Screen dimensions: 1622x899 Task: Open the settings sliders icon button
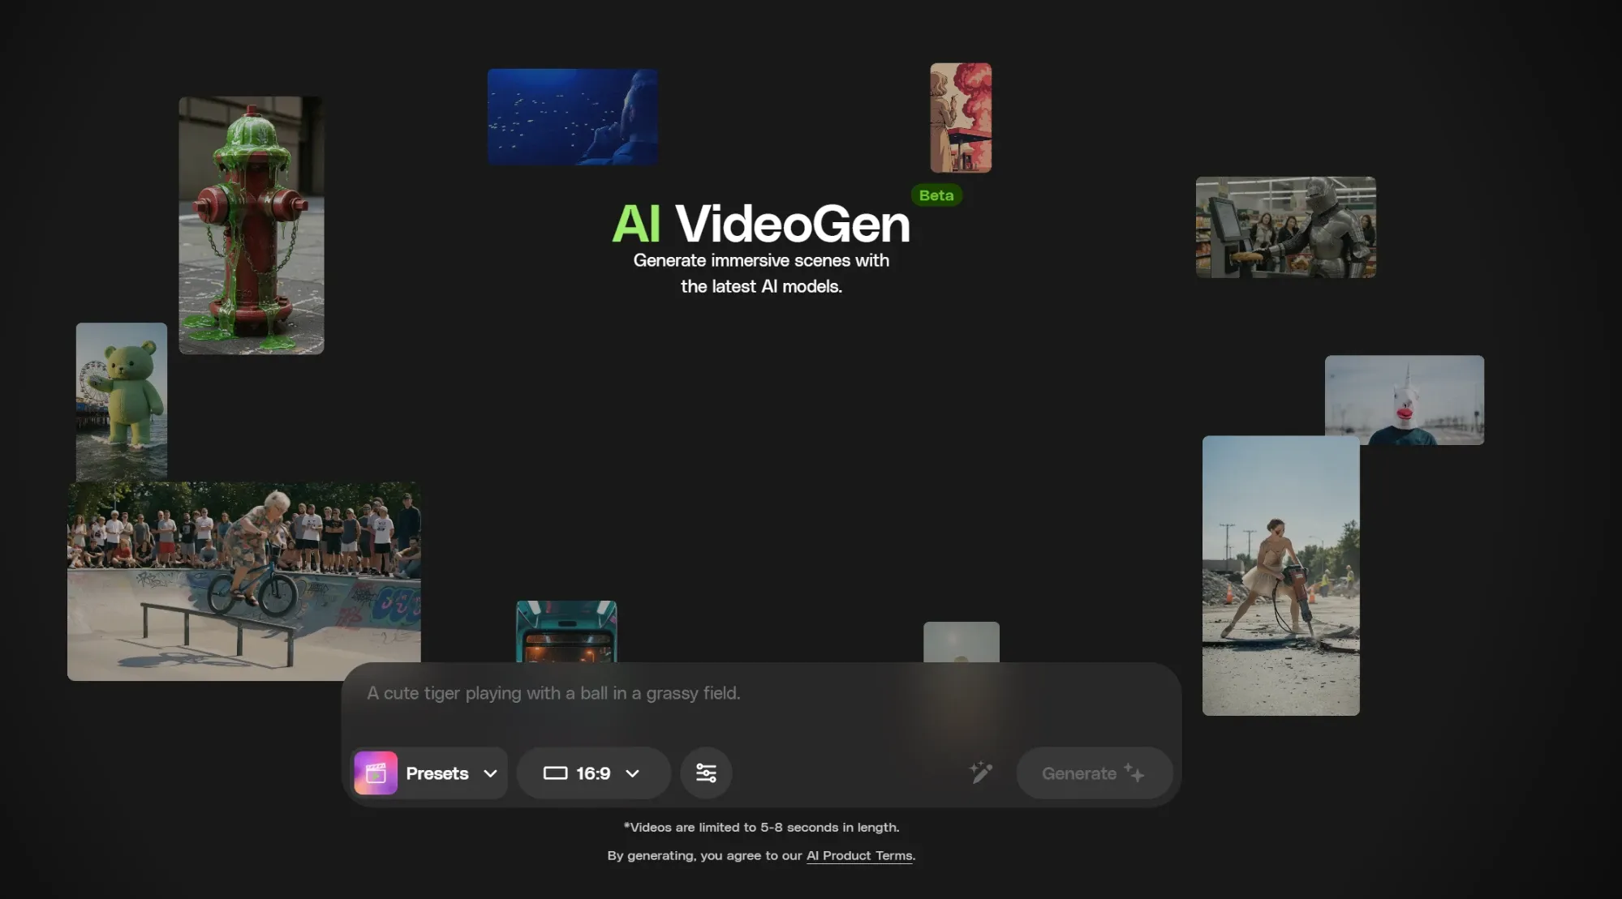[x=706, y=773]
